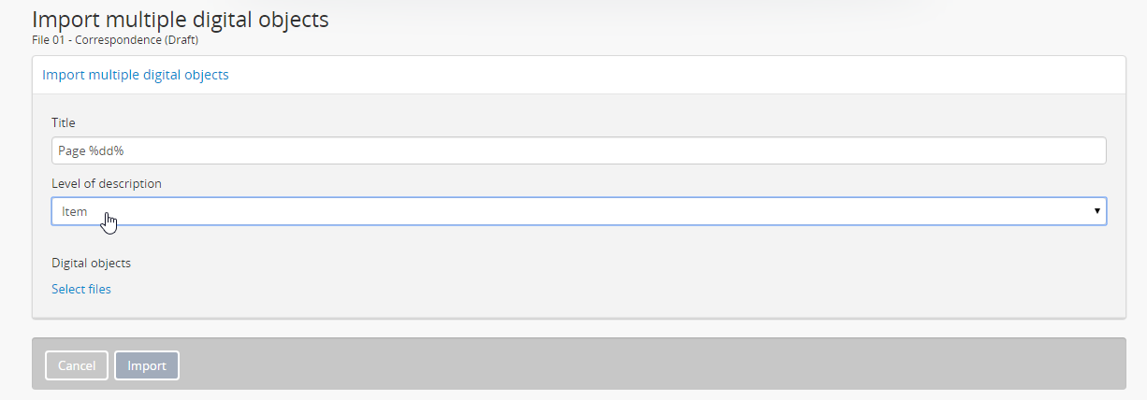1147x400 pixels.
Task: Click the Select files link
Action: [81, 289]
